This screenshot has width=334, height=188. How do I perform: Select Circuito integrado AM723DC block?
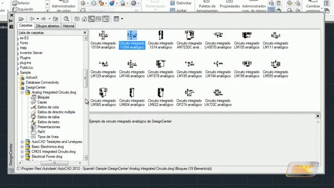coord(189,40)
